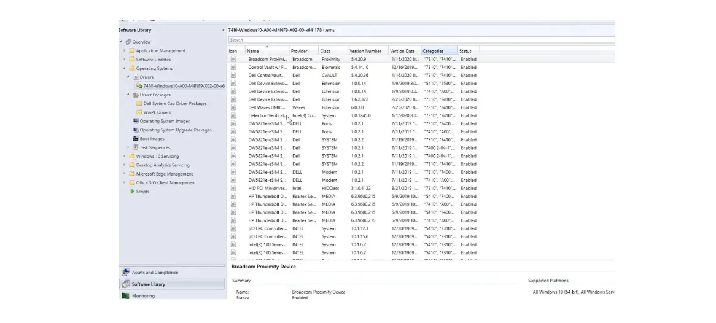Sort by the Categories column header

pos(439,51)
